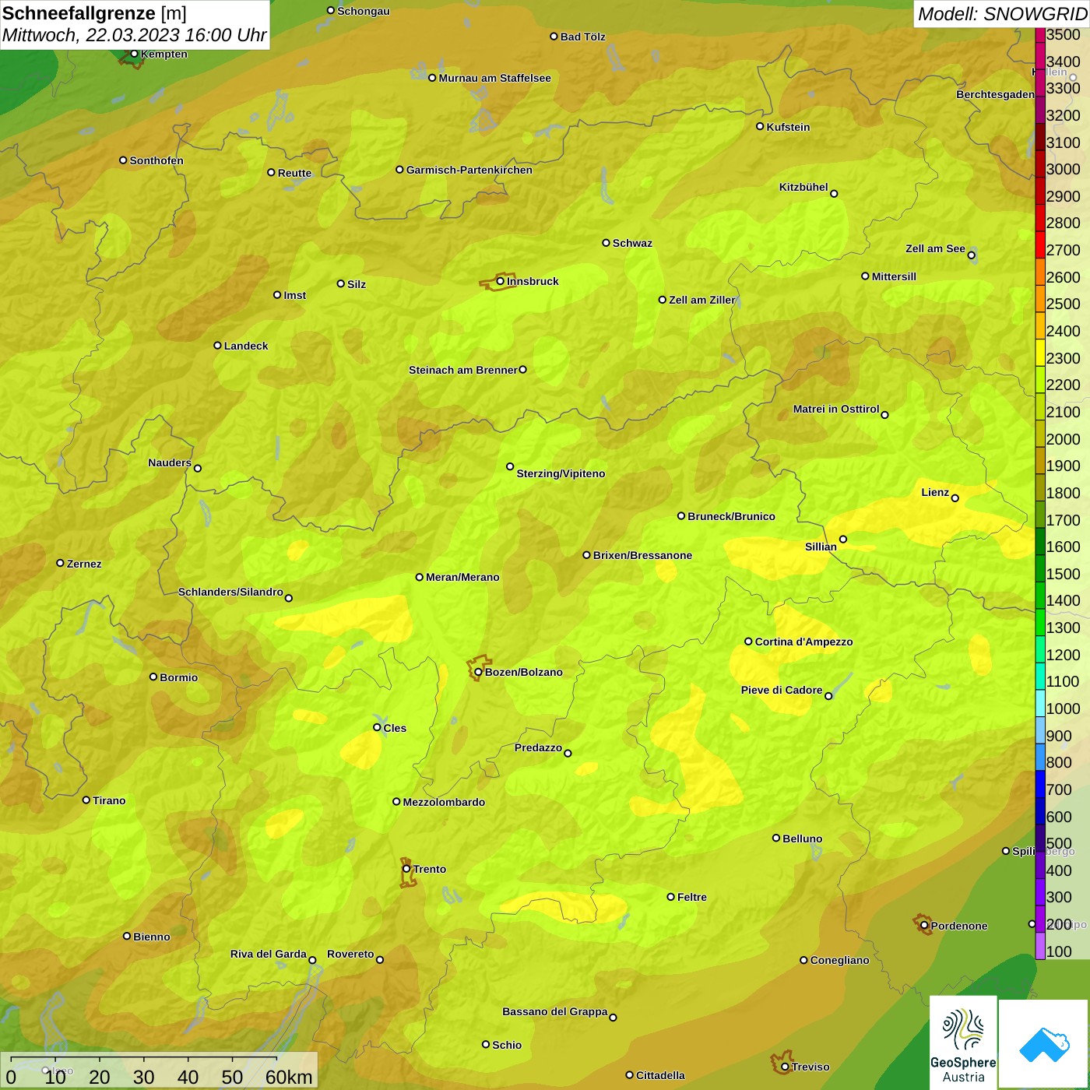
Task: Click the Murnau am Staffelsee label
Action: (x=495, y=78)
